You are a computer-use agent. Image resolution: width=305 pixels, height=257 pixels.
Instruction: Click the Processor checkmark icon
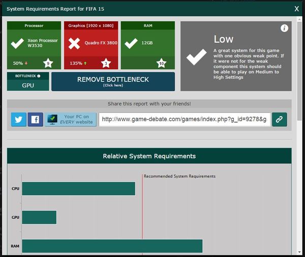point(17,43)
